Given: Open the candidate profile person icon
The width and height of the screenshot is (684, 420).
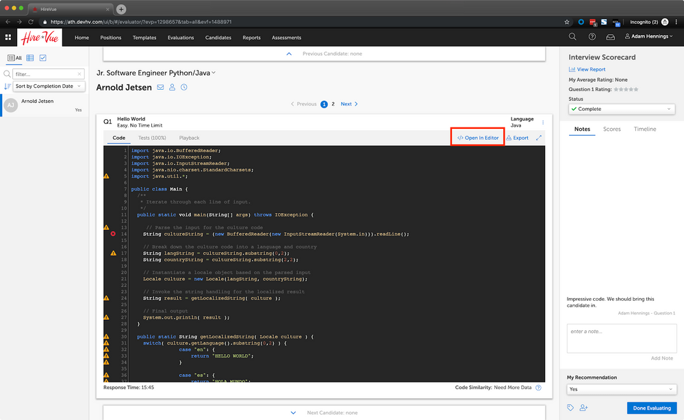Looking at the screenshot, I should [173, 88].
